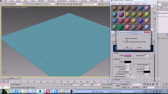
Task: Open the Navigation menu in Material Editor
Action: tap(129, 3)
